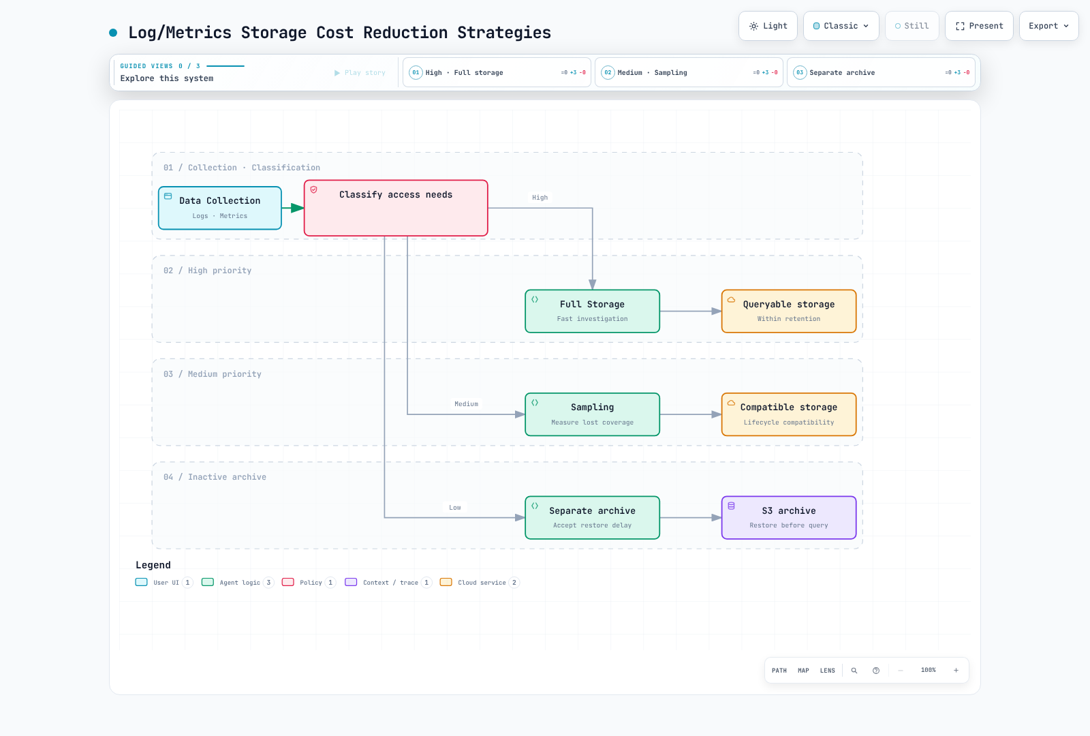This screenshot has height=736, width=1090.
Task: Click the High edge label
Action: click(540, 198)
